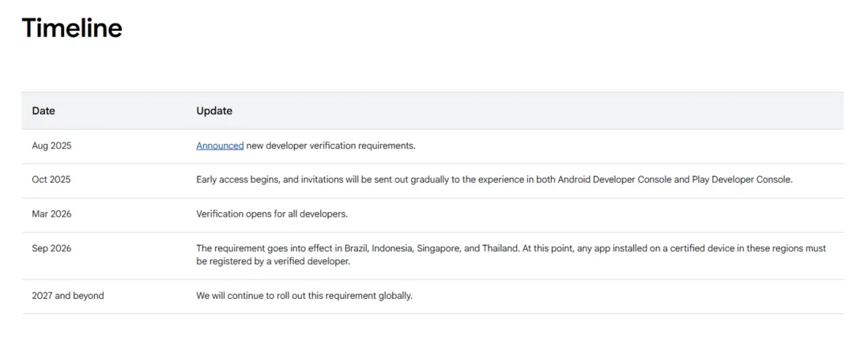Click "Verification opens for all developers" text

click(272, 213)
